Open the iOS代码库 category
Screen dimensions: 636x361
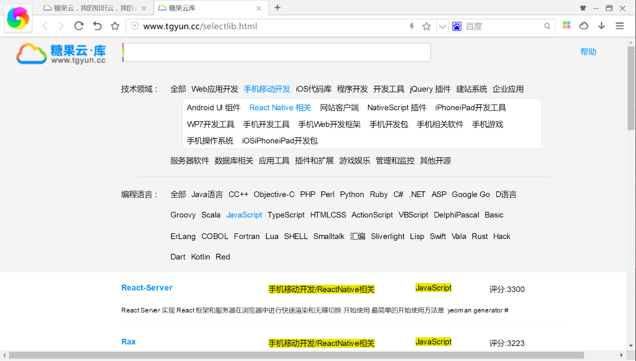[314, 89]
